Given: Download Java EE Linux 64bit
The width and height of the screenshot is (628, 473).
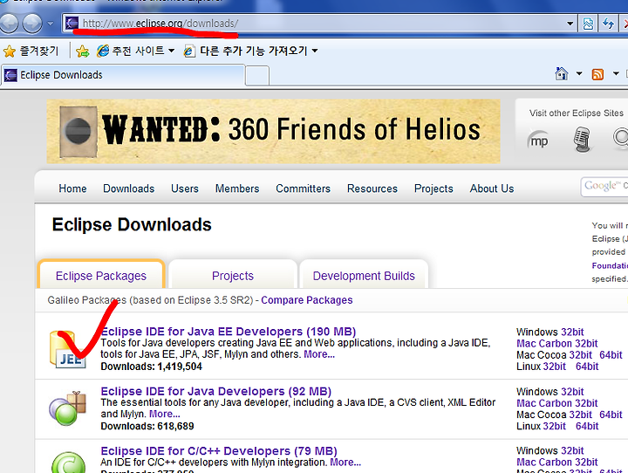Looking at the screenshot, I should 587,367.
